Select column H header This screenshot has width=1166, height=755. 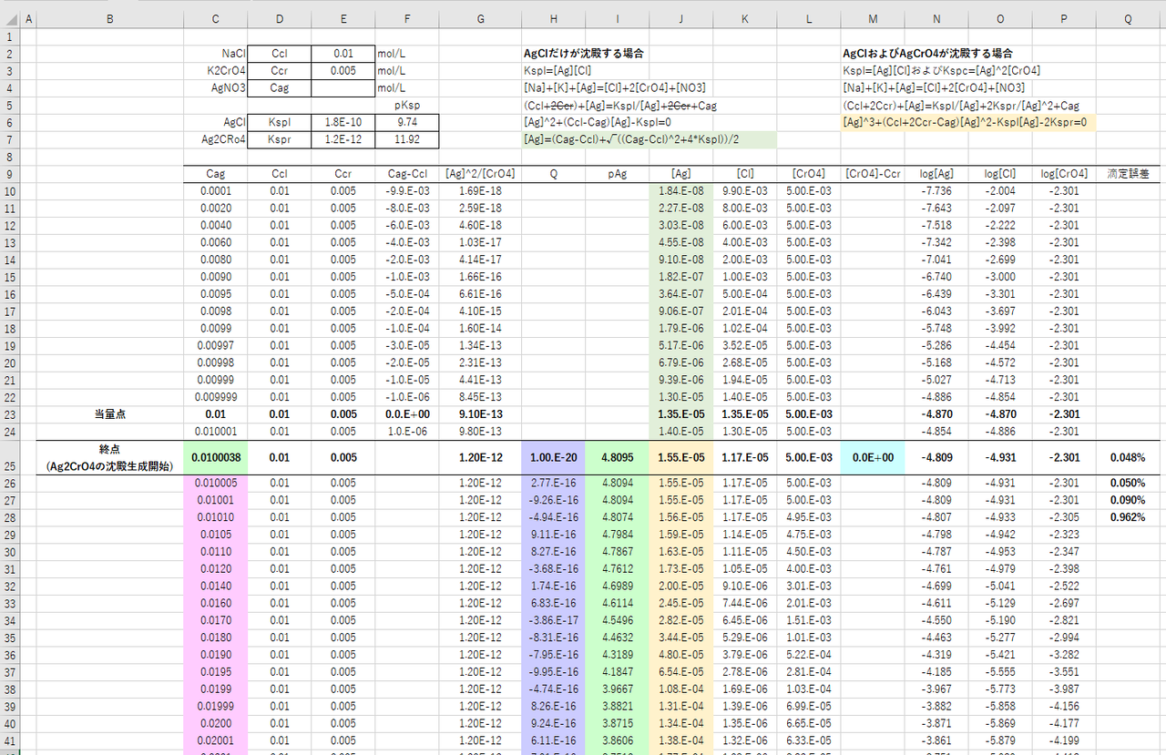(x=554, y=19)
